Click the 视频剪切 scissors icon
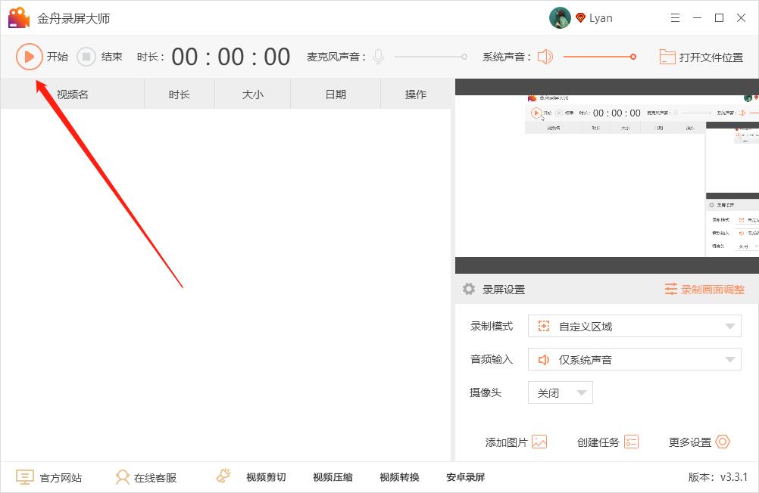759x493 pixels. point(223,475)
